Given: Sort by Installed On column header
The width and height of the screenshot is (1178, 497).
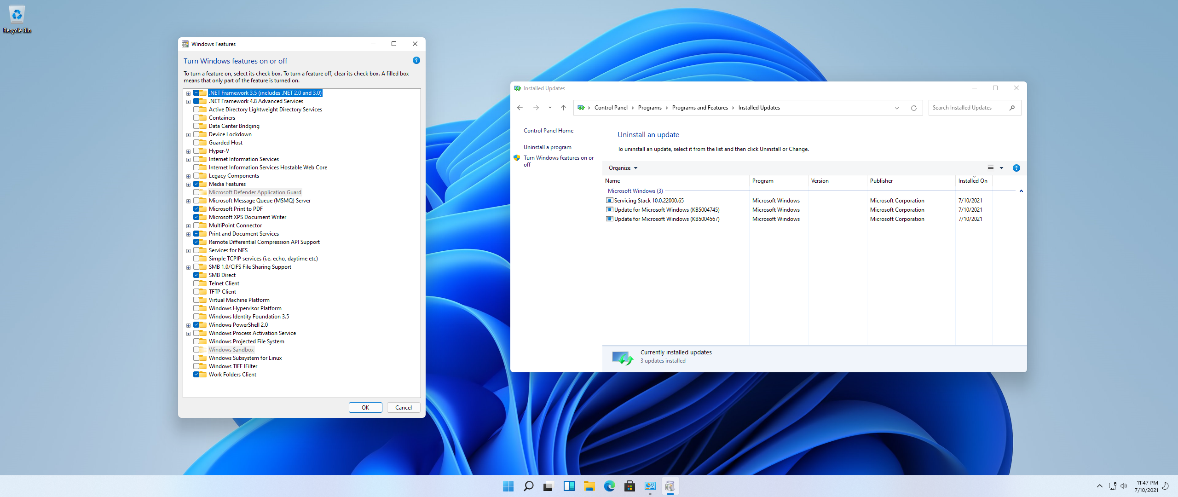Looking at the screenshot, I should coord(974,181).
